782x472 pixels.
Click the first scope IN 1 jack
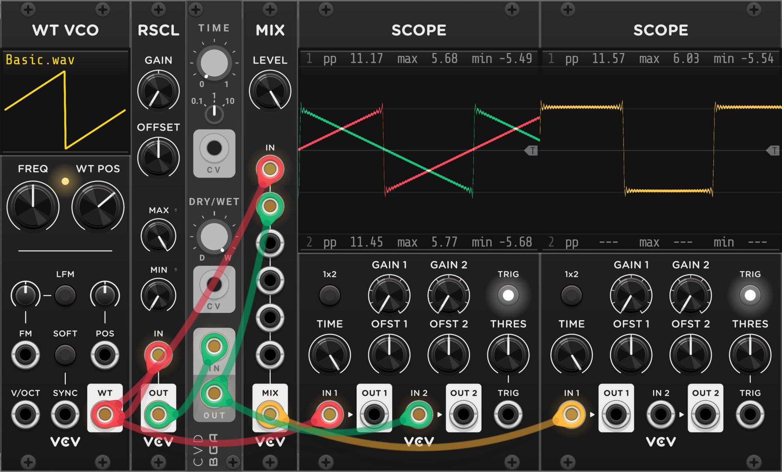pos(330,415)
